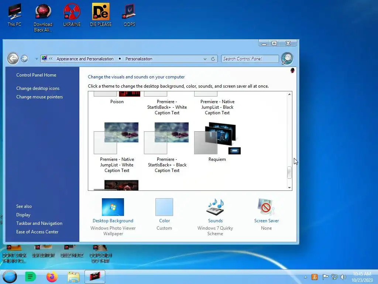
Task: Click the Start orb button
Action: (x=10, y=277)
